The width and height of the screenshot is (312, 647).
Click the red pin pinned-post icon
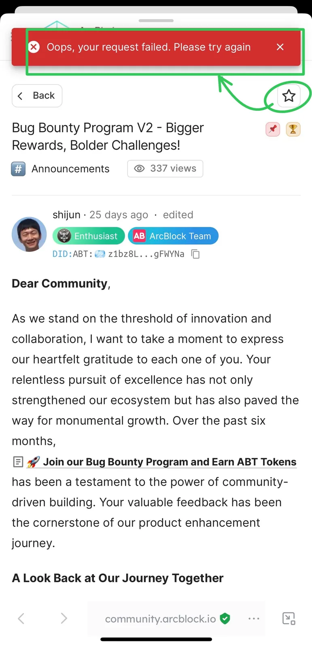point(273,129)
